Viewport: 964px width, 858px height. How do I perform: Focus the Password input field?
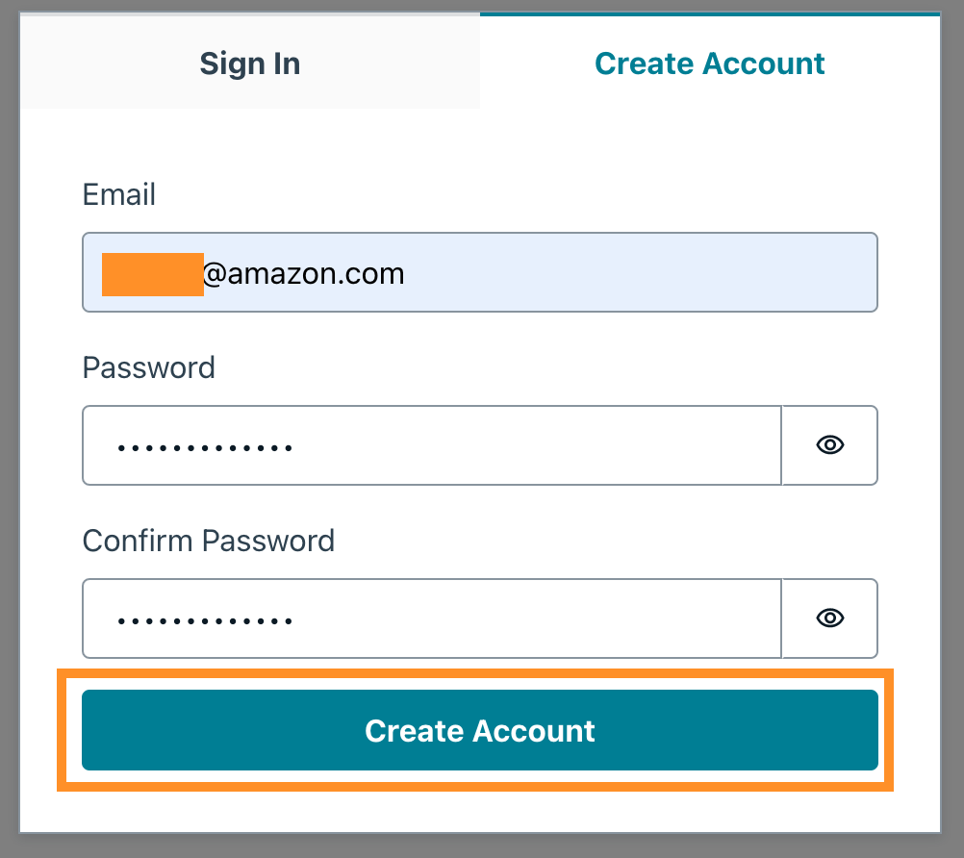(432, 445)
